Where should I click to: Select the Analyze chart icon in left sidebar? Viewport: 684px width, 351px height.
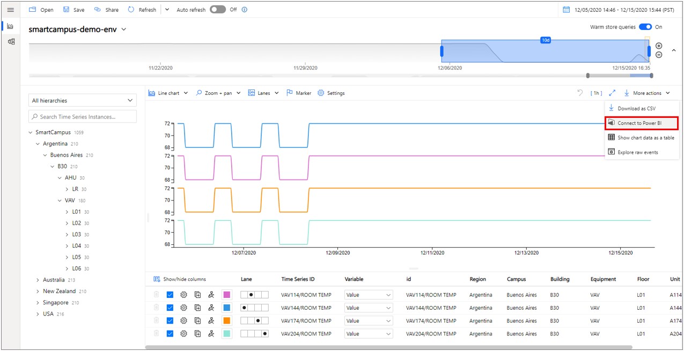[x=11, y=25]
